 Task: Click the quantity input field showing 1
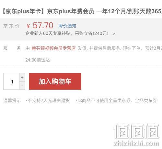tap(11, 81)
